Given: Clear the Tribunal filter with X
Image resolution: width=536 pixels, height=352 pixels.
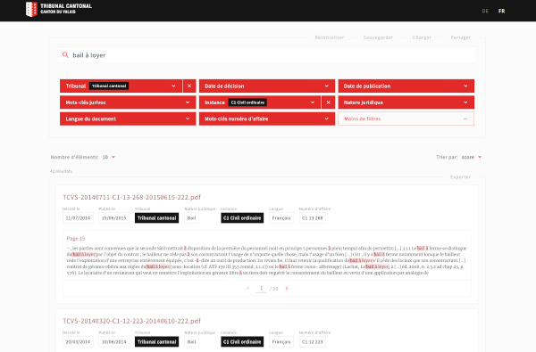Looking at the screenshot, I should click(189, 86).
